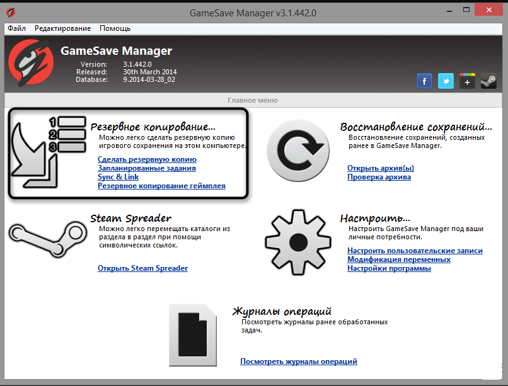Click the gear settings icon
Screen dimensions: 508x386
pos(297,242)
